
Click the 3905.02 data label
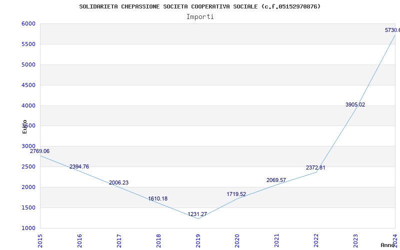[x=355, y=104]
